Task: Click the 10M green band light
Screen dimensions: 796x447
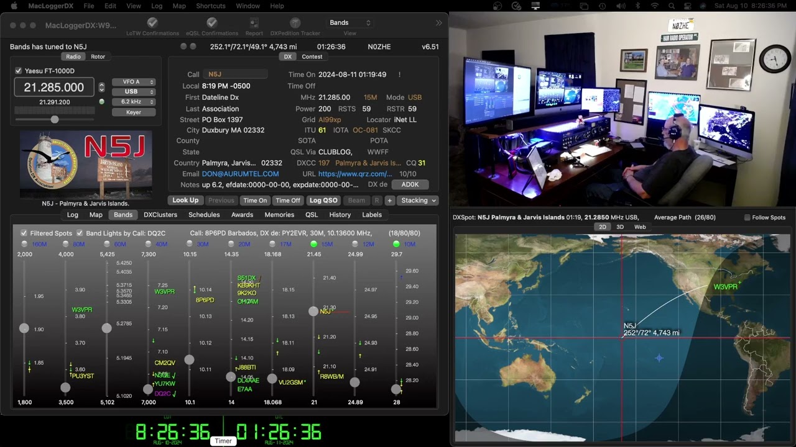Action: [x=396, y=244]
